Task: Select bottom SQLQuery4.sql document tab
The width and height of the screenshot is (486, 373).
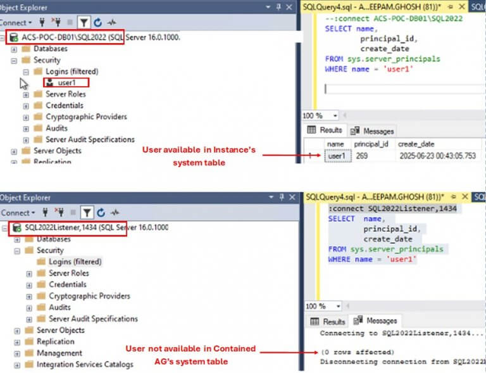Action: (x=375, y=197)
